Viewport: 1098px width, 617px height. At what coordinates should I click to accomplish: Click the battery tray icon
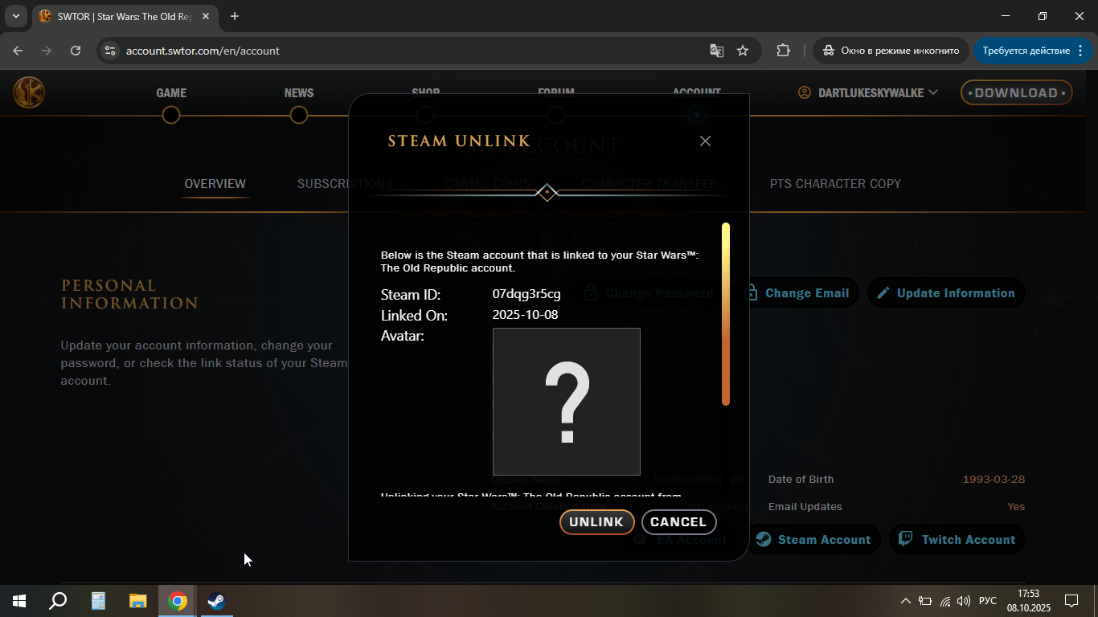pyautogui.click(x=925, y=601)
